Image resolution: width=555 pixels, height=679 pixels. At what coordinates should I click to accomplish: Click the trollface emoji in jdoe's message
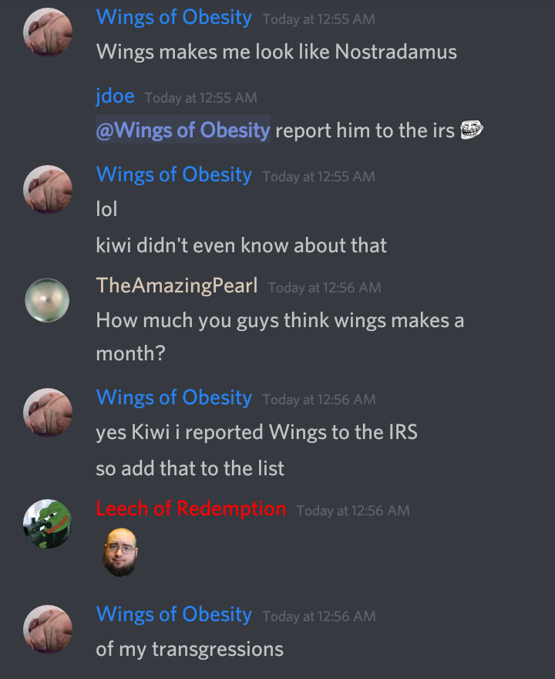point(472,130)
